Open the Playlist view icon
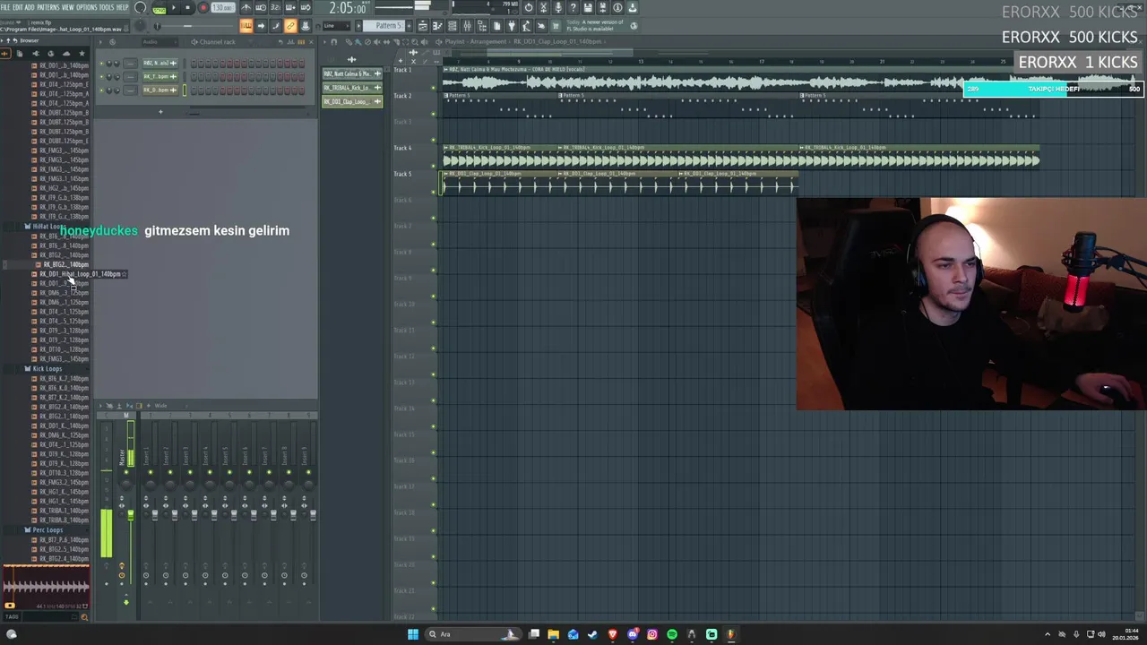The image size is (1147, 645). tap(423, 25)
